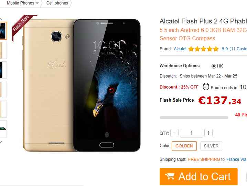The image size is (247, 186).
Task: Click the quantity input field
Action: (192, 133)
